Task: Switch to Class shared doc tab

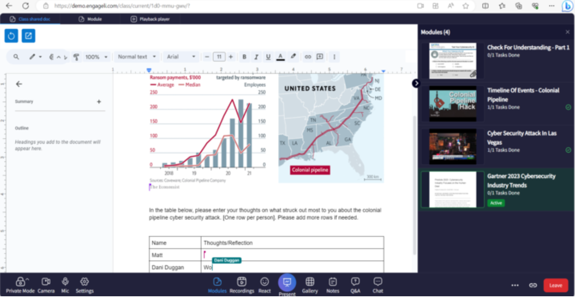Action: pyautogui.click(x=30, y=19)
